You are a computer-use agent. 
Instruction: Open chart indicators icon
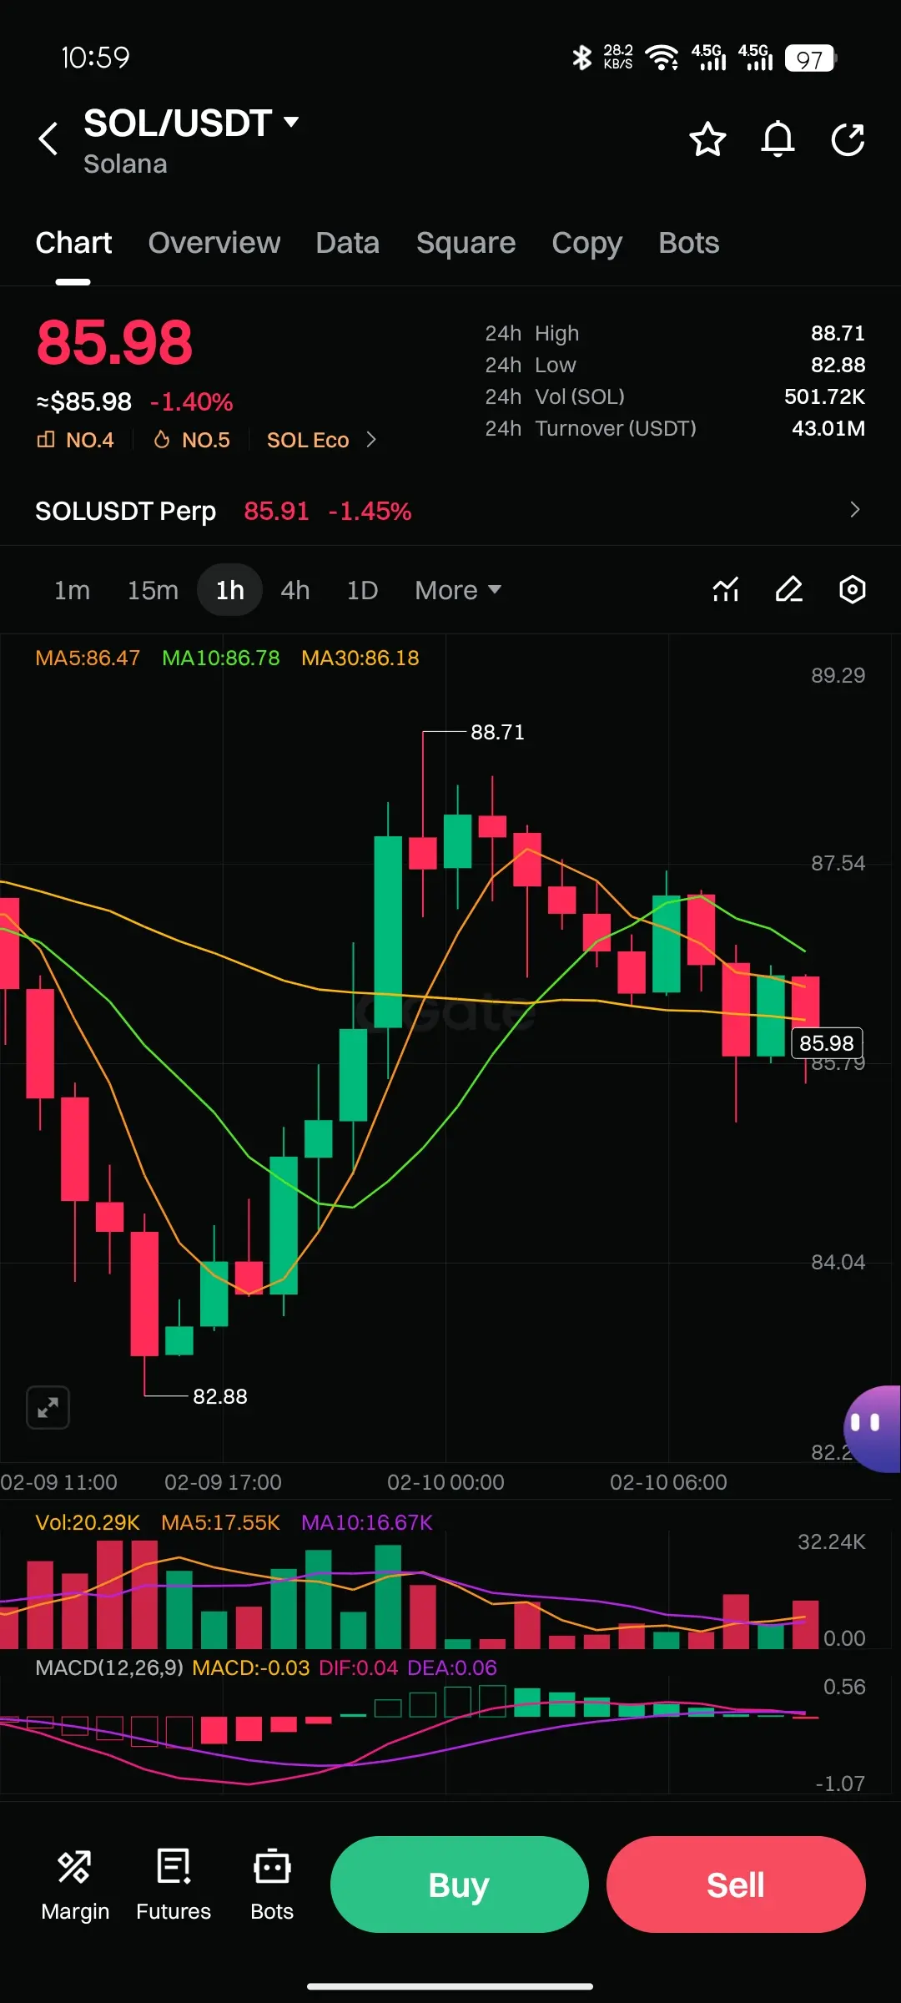pyautogui.click(x=726, y=590)
